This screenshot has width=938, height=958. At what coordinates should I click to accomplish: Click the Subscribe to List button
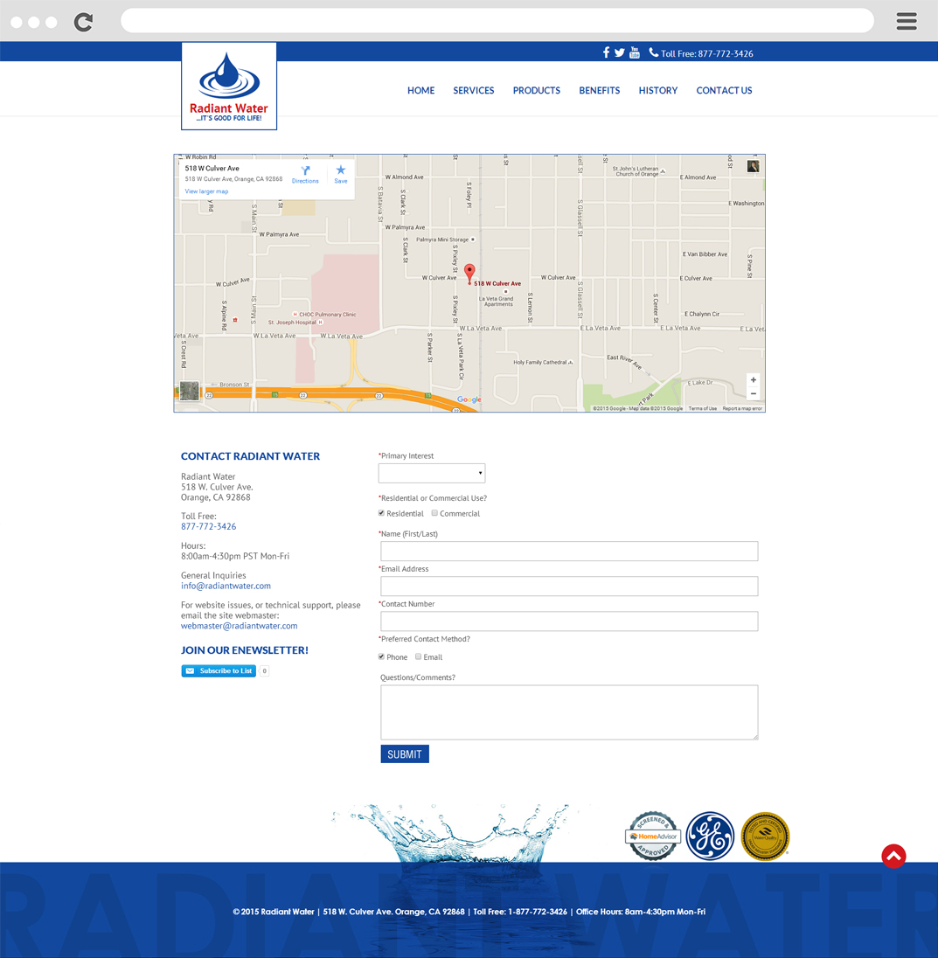click(219, 671)
